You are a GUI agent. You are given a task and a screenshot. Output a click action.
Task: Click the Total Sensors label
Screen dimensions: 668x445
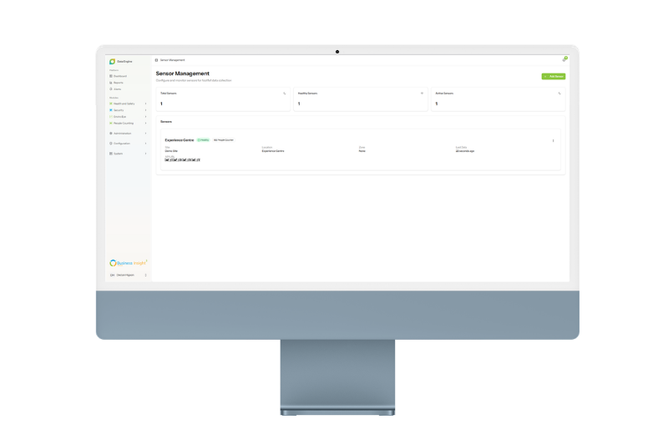tap(169, 94)
